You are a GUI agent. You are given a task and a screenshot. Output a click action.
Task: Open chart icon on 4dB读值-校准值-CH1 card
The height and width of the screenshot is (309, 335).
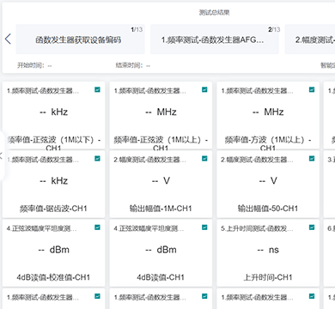point(97,227)
